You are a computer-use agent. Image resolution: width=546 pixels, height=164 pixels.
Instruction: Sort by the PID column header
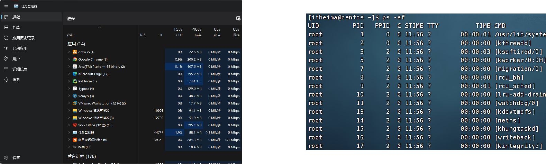(x=161, y=35)
